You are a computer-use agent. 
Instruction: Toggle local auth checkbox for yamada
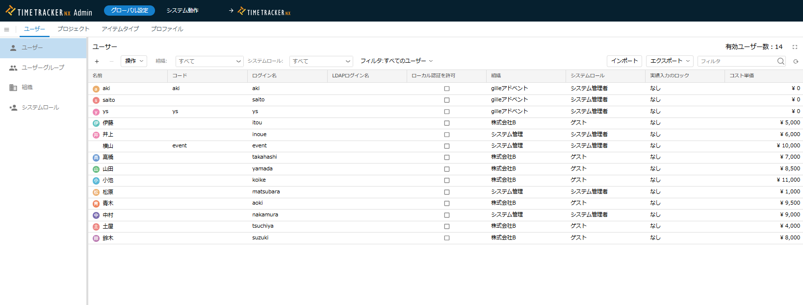pos(447,169)
